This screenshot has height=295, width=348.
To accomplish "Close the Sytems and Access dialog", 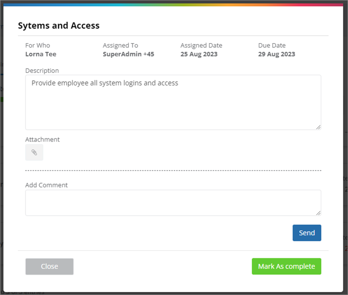I will (x=49, y=266).
